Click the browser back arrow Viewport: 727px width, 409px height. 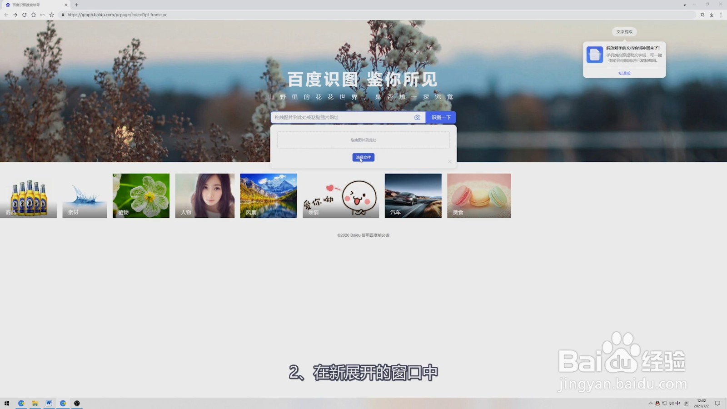pyautogui.click(x=6, y=15)
